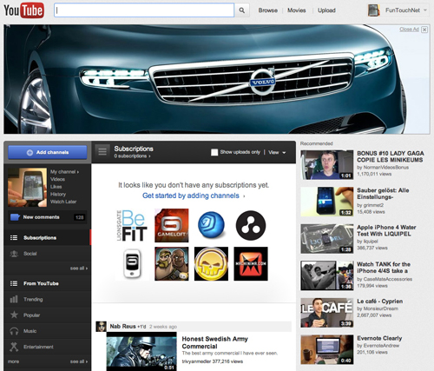This screenshot has width=434, height=371.
Task: Open Videos in channel menu
Action: tap(57, 179)
